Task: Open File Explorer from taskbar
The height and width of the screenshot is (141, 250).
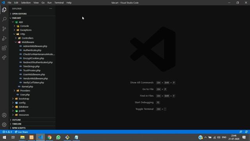Action: (x=22, y=137)
